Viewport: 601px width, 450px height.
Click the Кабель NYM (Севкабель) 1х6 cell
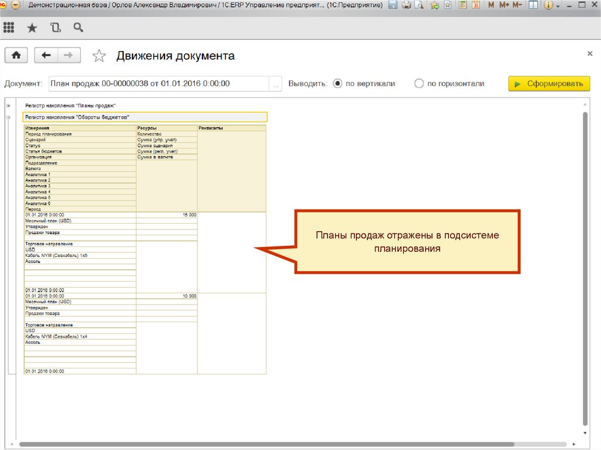click(80, 256)
